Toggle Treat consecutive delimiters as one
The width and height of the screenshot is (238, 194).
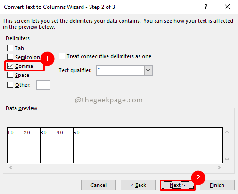coord(62,56)
